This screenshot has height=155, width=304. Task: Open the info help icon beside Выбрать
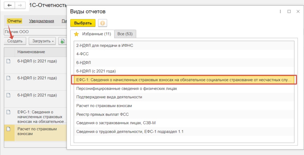click(x=103, y=23)
